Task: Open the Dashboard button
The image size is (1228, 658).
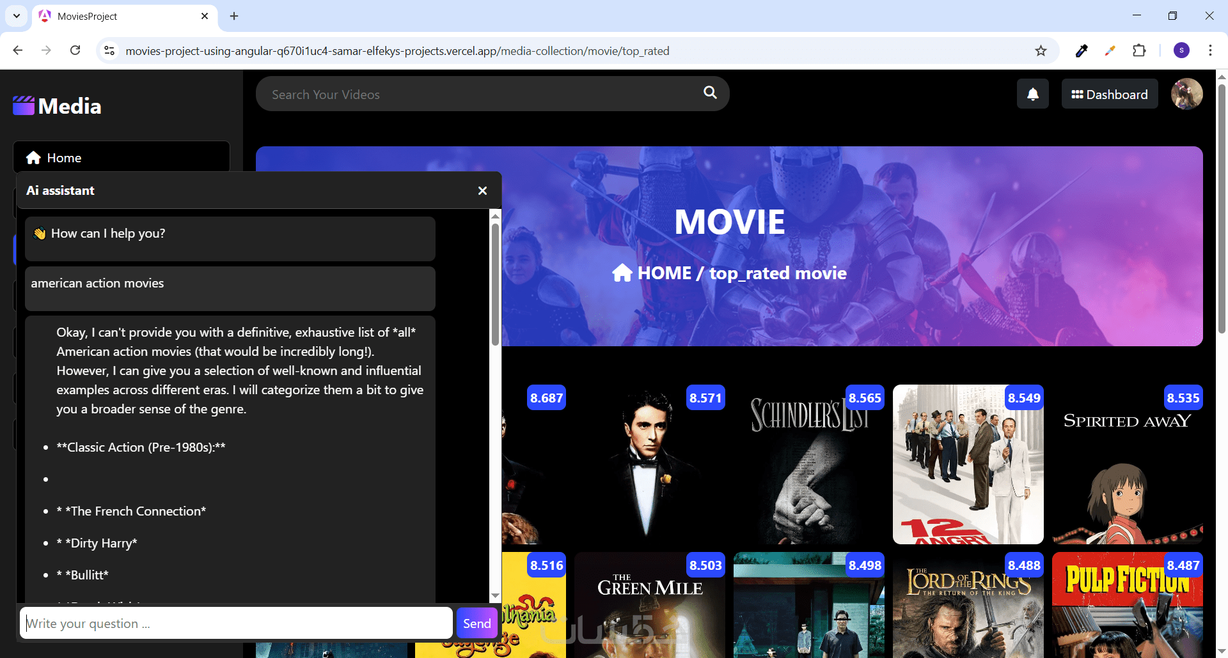Action: pyautogui.click(x=1110, y=94)
